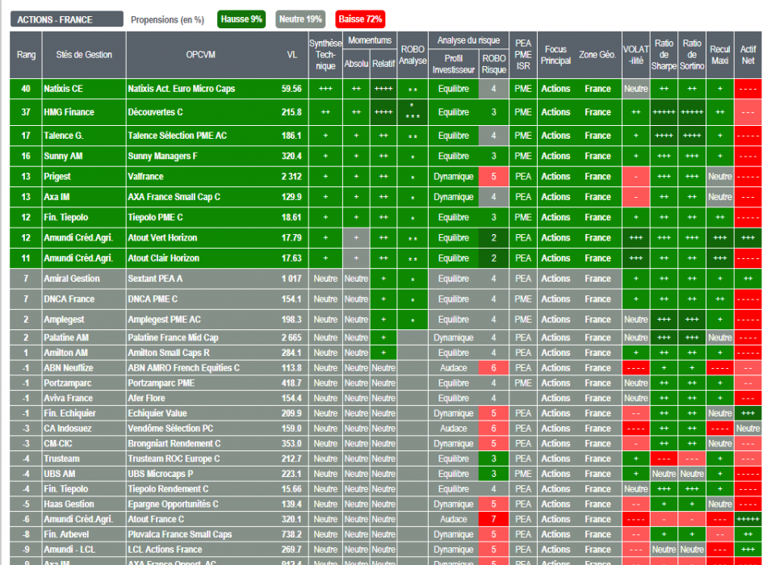Click the PEA PME ISR column header
This screenshot has height=565, width=767.
(x=523, y=55)
